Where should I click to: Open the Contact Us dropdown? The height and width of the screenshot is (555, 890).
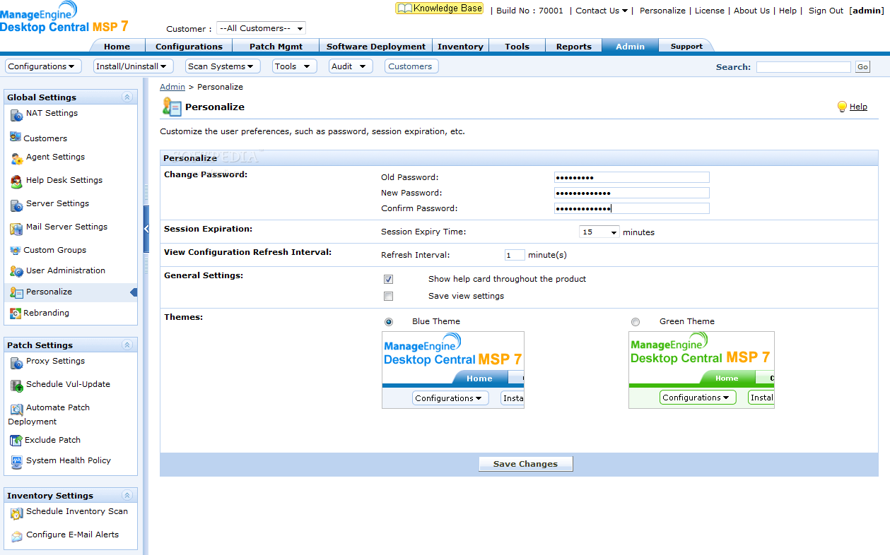tap(602, 11)
